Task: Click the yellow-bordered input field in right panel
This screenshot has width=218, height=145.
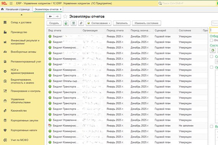Action: pos(214,30)
